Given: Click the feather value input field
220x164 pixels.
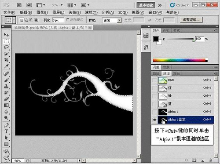Looking at the screenshot, I should coord(58,20).
